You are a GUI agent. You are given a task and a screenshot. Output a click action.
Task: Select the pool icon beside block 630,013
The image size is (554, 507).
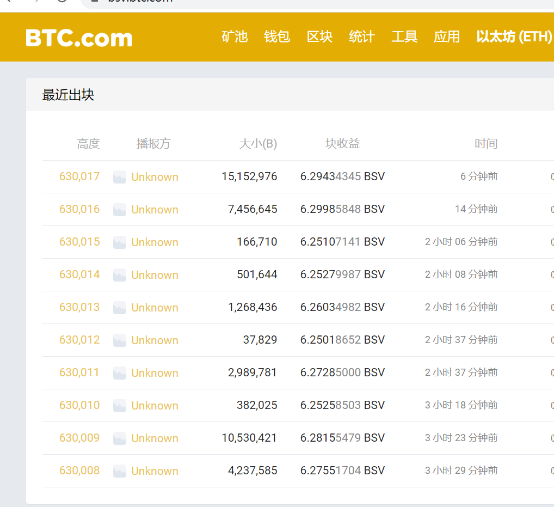pyautogui.click(x=120, y=308)
